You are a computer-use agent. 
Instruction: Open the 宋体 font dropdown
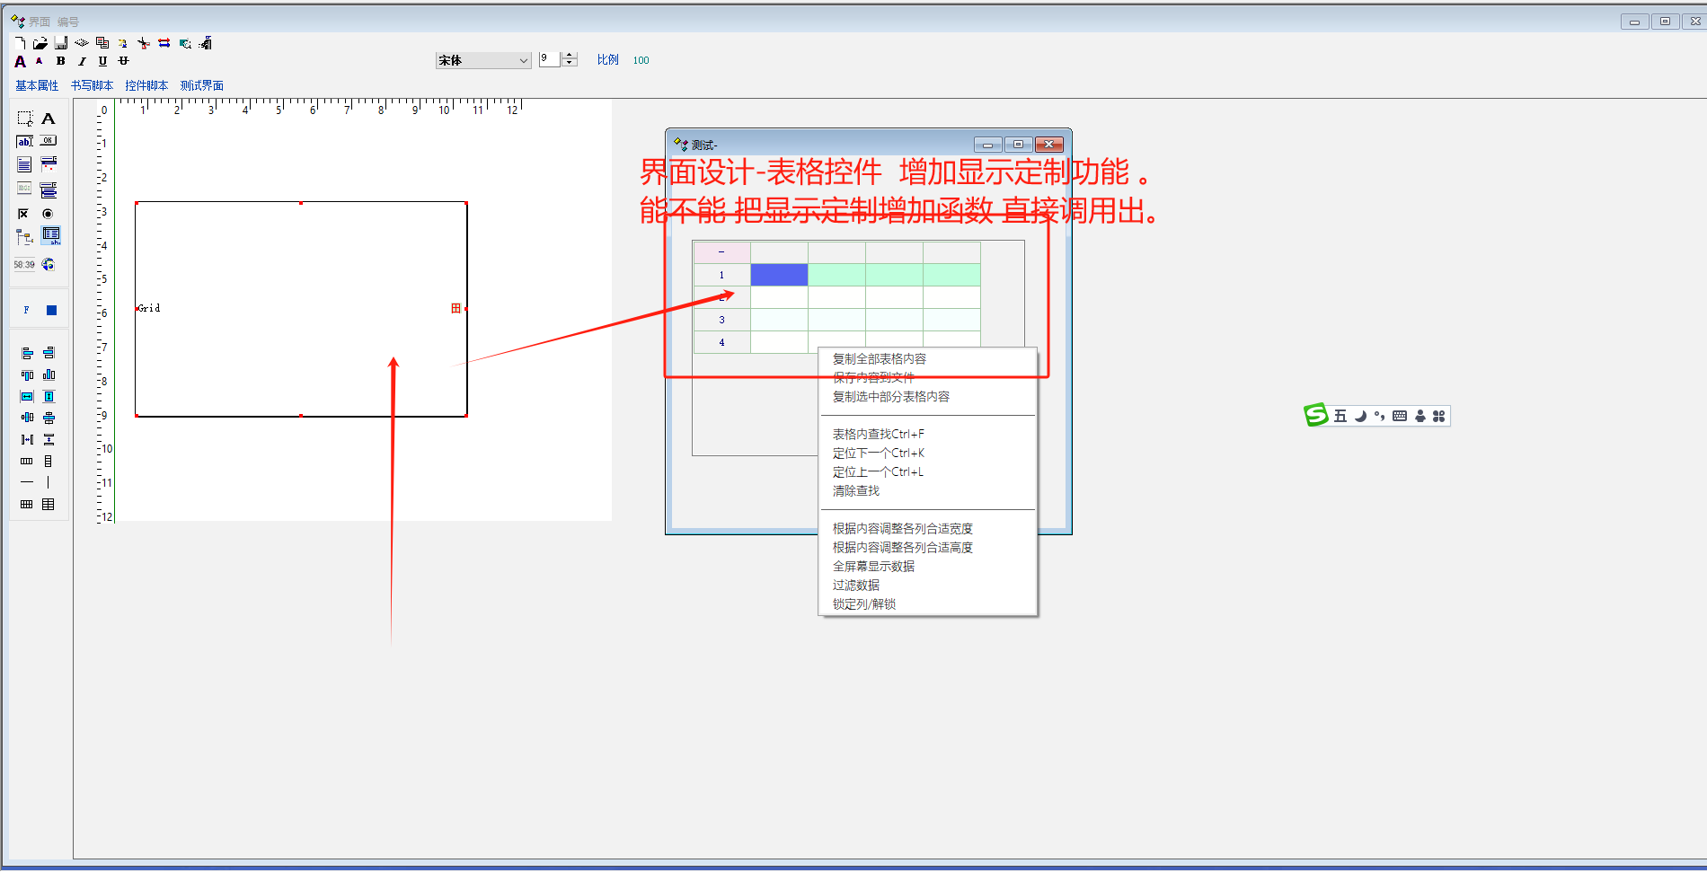click(523, 60)
